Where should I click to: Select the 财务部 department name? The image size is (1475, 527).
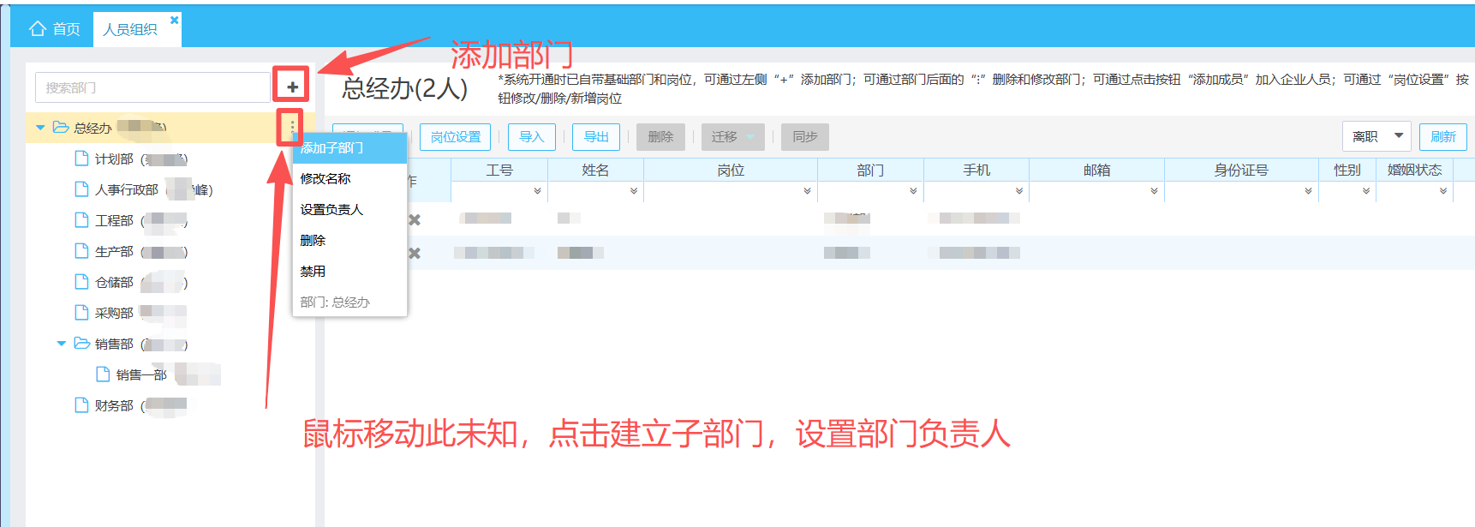pos(114,405)
